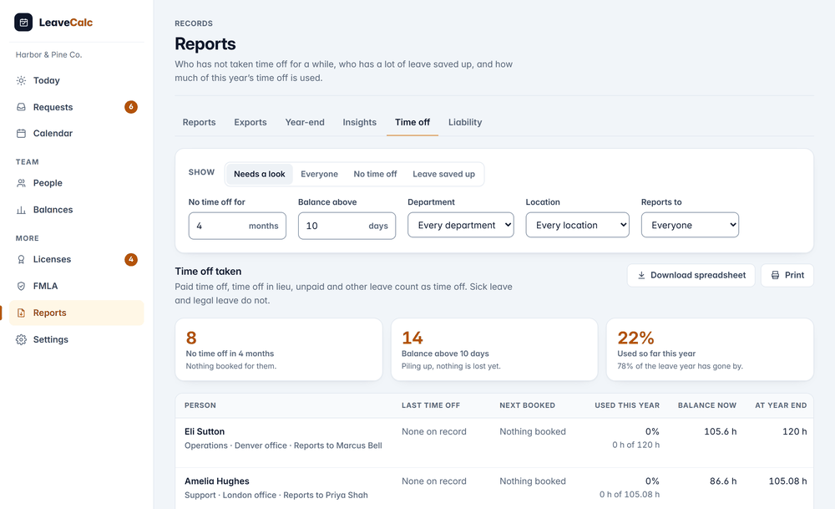Click Eli Sutton's 120 h year end value
The height and width of the screenshot is (509, 835).
pos(795,432)
